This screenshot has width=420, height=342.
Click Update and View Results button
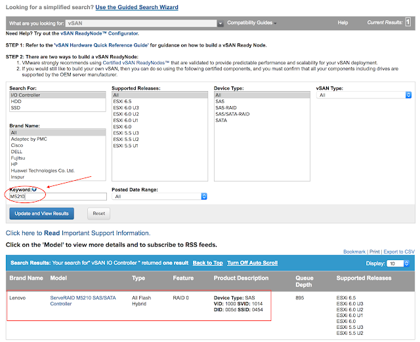[x=41, y=214]
